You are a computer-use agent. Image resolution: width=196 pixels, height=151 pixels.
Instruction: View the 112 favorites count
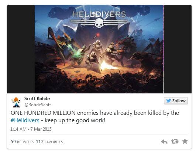[x=49, y=142]
